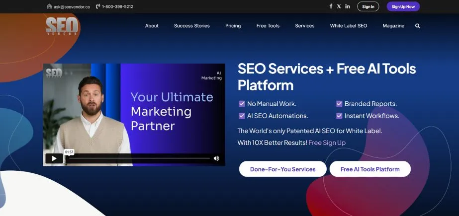The image size is (459, 216).
Task: Click the search magnifier icon in the navigation
Action: pyautogui.click(x=417, y=26)
